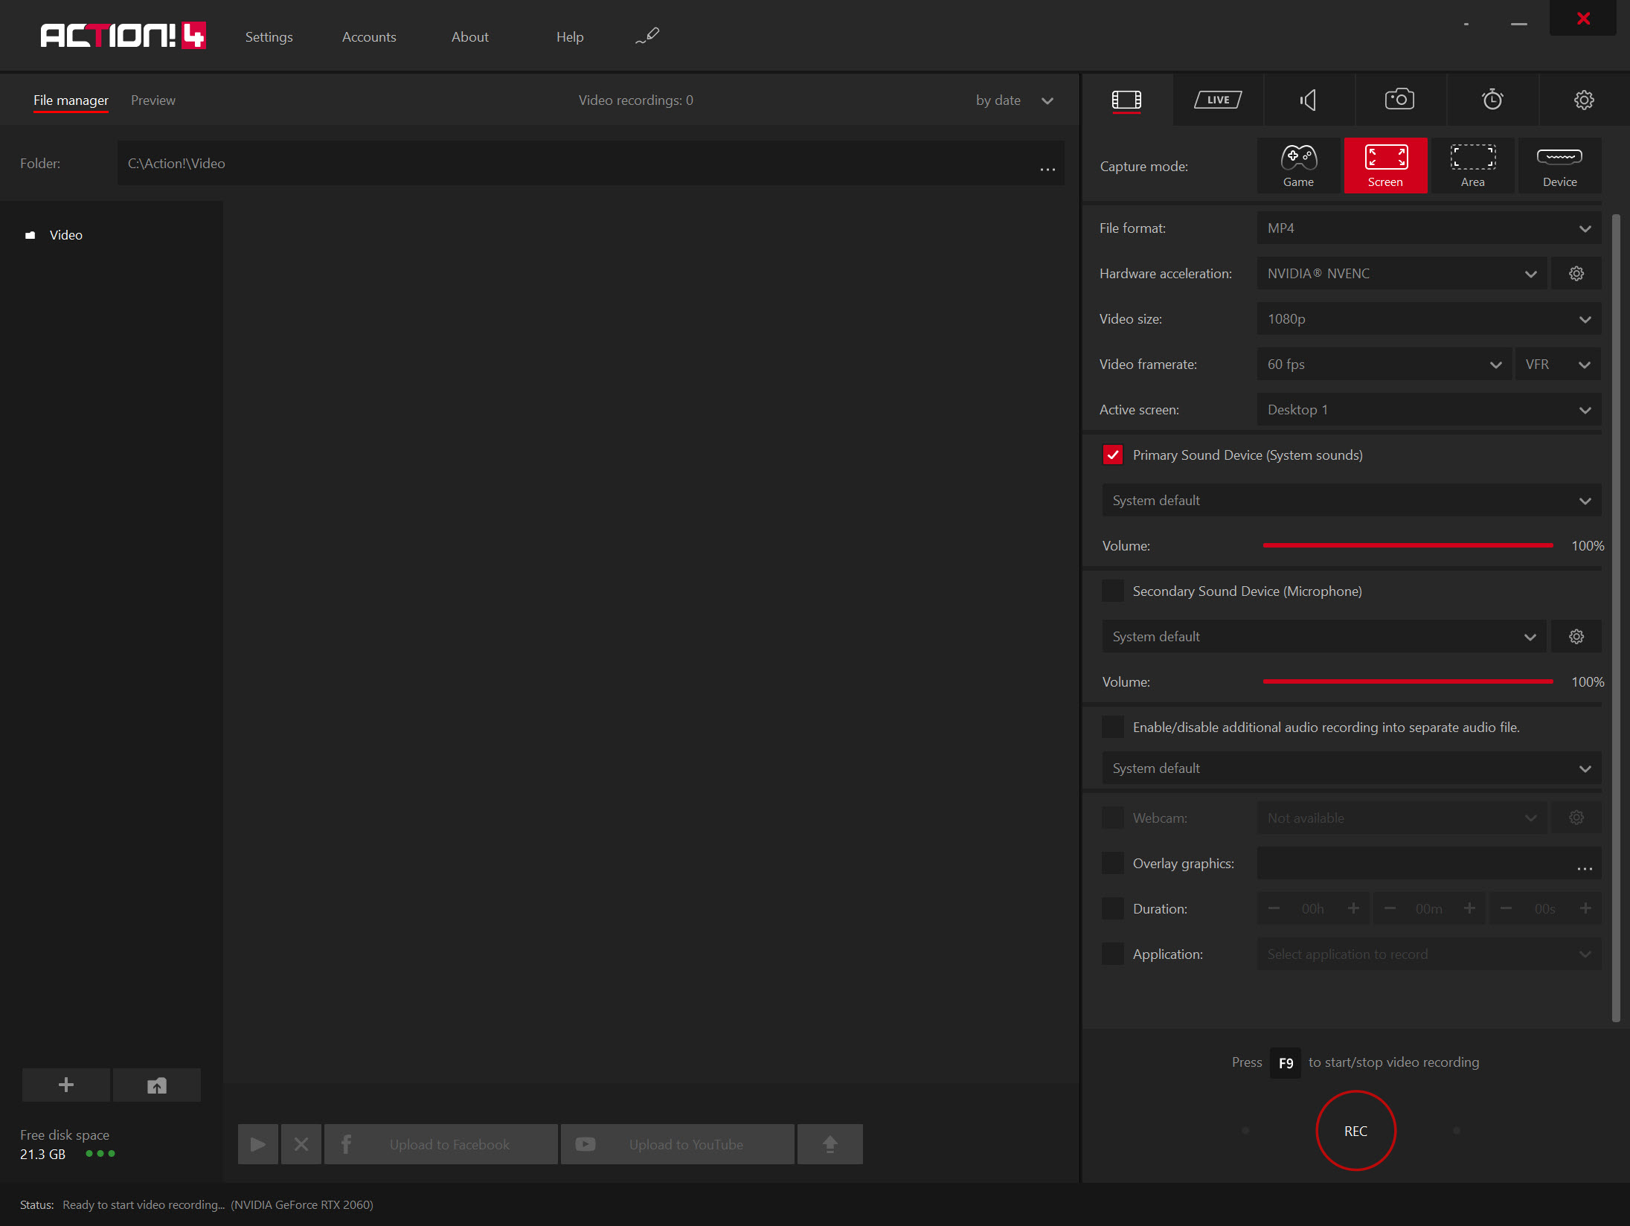This screenshot has height=1226, width=1630.
Task: Change the F9 recording hotkey
Action: click(1286, 1063)
